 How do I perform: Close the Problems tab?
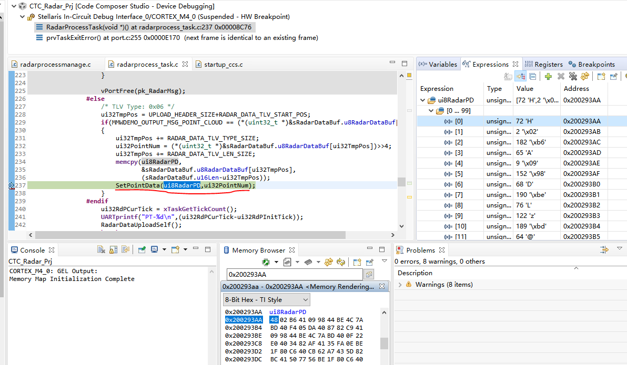click(442, 250)
